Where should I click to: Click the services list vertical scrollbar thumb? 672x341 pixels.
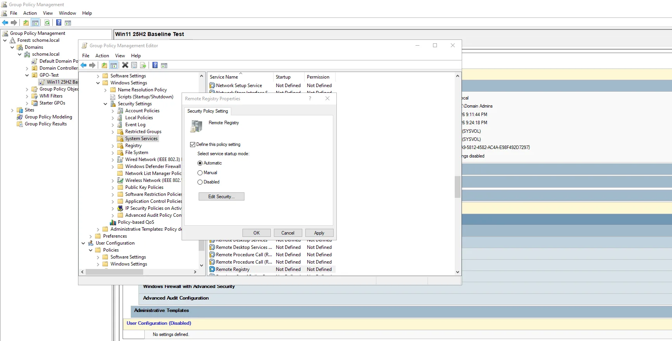(x=458, y=187)
